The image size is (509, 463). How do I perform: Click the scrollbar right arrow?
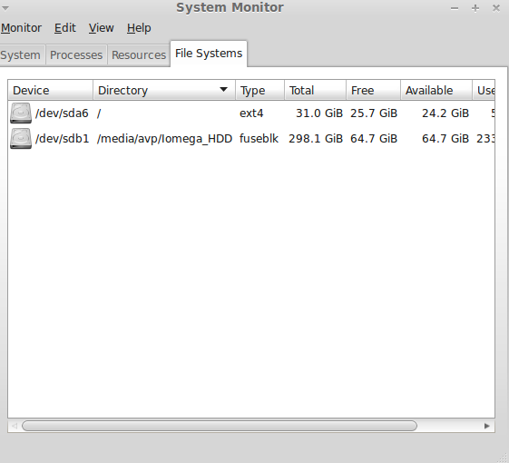tap(486, 426)
